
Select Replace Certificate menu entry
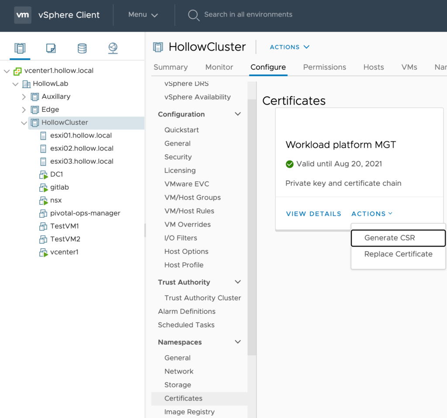(398, 254)
